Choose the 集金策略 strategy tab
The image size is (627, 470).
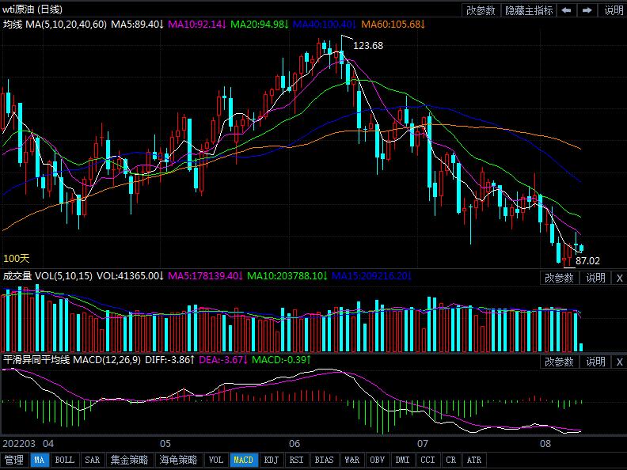(x=129, y=460)
